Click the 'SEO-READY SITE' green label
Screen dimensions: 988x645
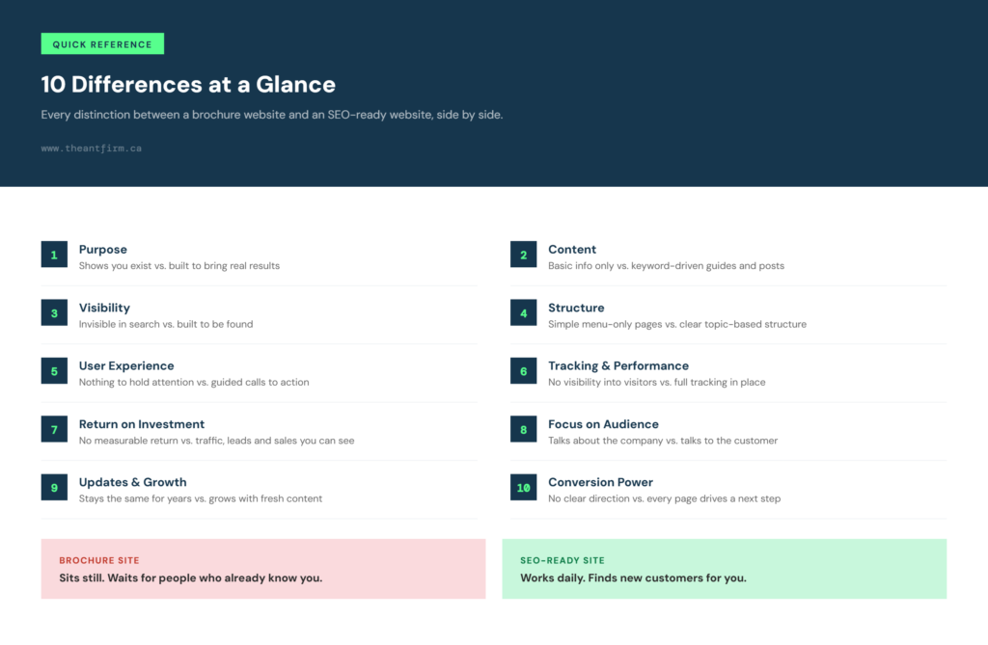(x=563, y=560)
